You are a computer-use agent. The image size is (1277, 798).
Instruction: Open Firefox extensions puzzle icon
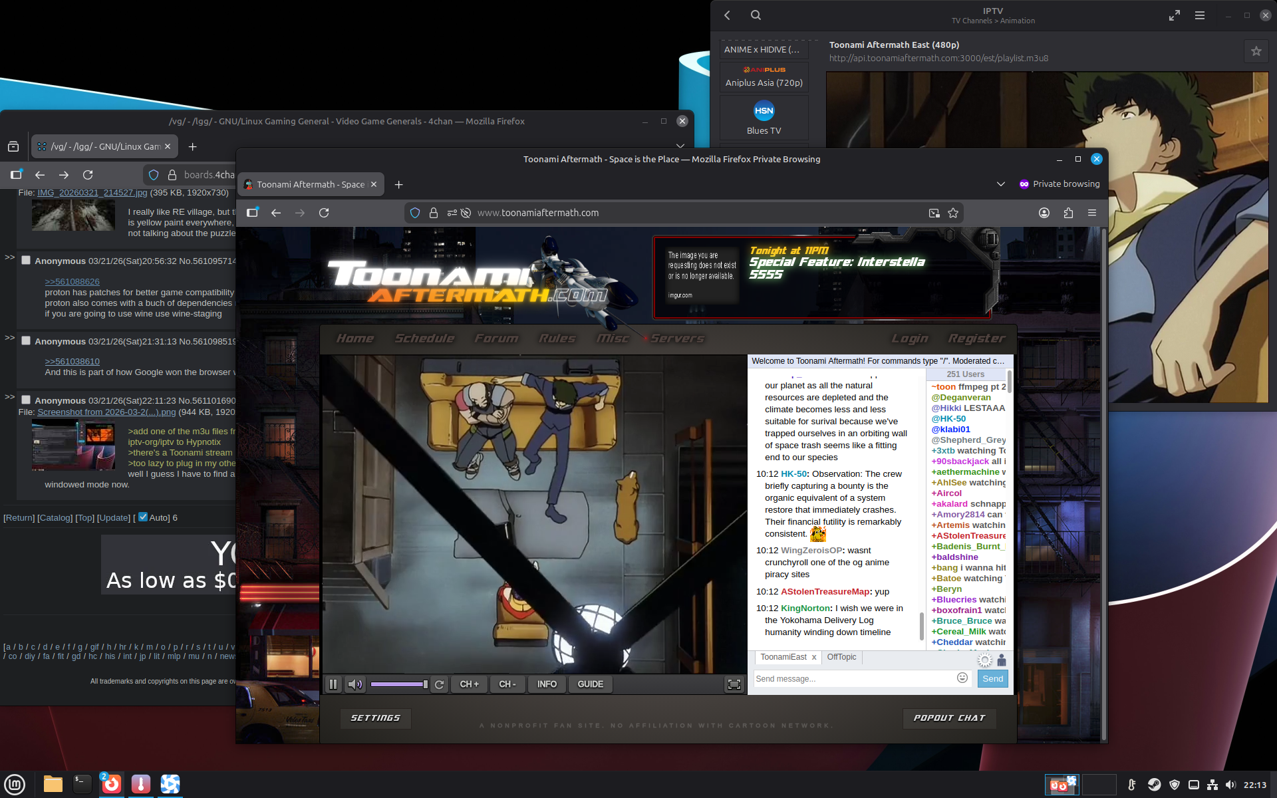tap(1068, 213)
